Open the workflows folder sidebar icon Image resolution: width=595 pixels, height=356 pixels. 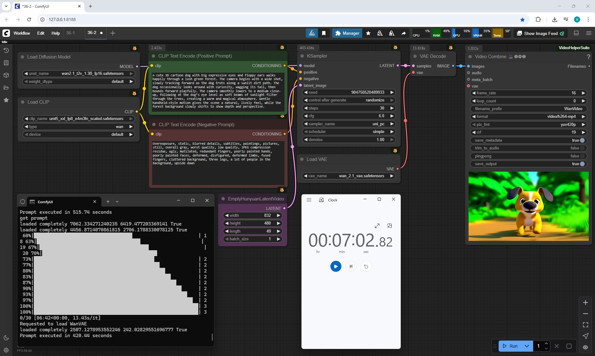pos(6,88)
